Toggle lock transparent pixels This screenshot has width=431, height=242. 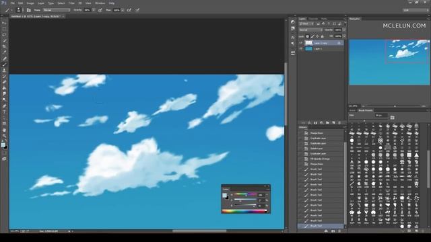coord(307,36)
